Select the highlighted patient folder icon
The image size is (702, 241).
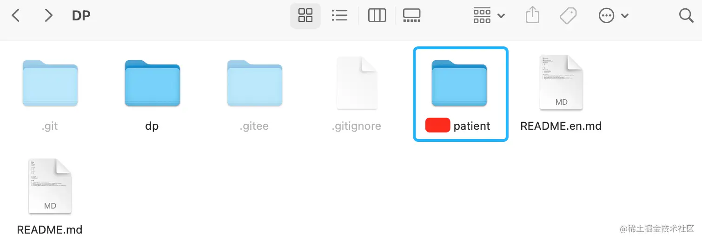[x=459, y=83]
